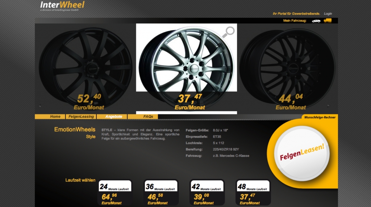Viewport: 371px width, 207px height.
Task: Click the 'Style' subtitle under EmotionWheels
Action: point(91,137)
